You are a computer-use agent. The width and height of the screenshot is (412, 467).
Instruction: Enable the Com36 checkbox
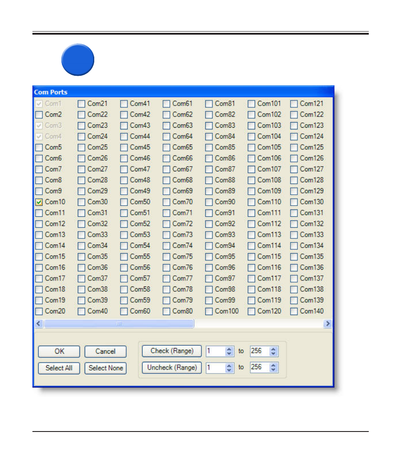(82, 267)
